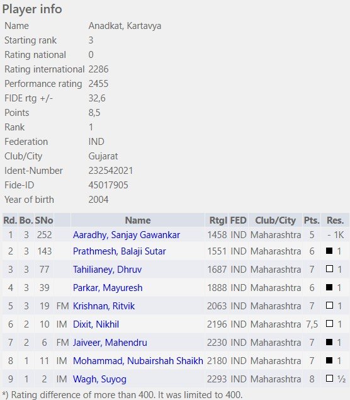Click black piece icon in Jaiveer row
350x400 pixels.
tap(329, 342)
